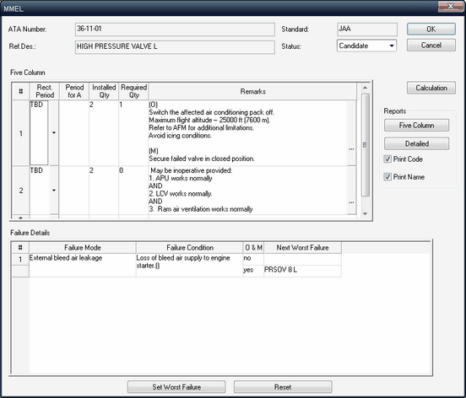Image resolution: width=466 pixels, height=398 pixels.
Task: Click Installed Qty column header
Action: click(104, 91)
